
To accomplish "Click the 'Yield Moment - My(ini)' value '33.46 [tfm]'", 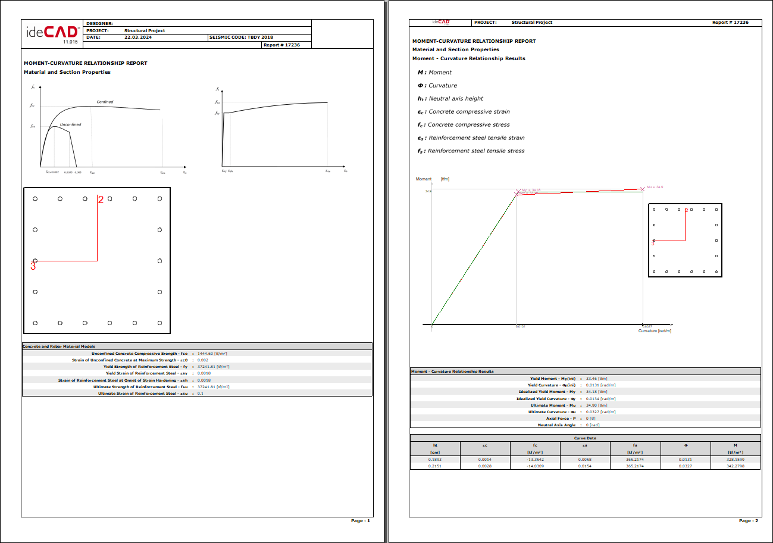I will tap(597, 379).
